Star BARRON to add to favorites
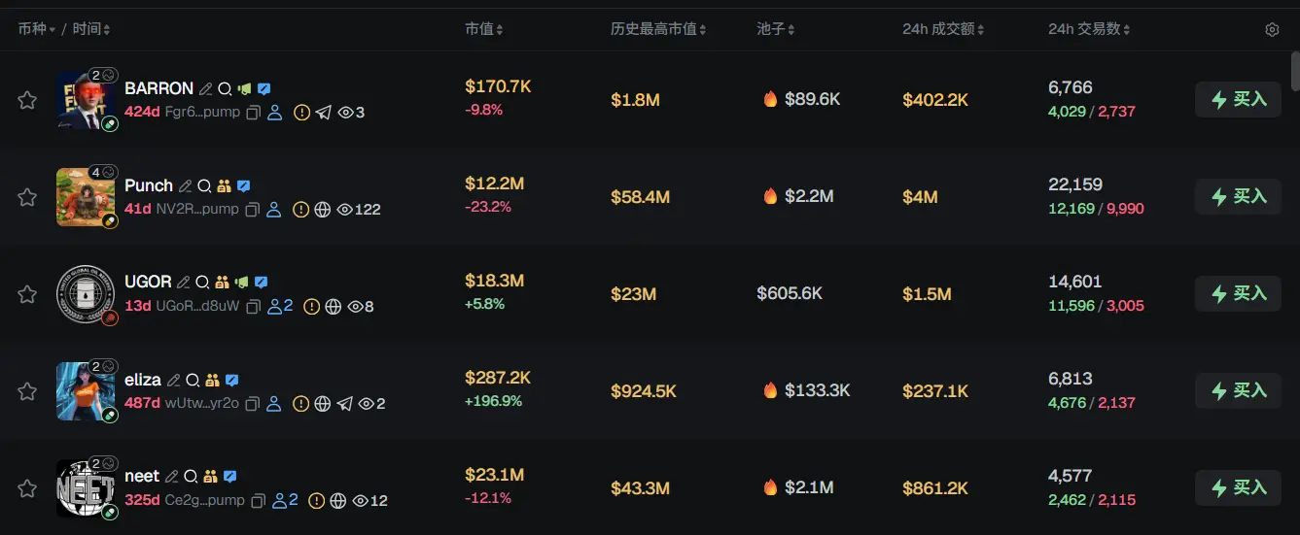Screen dimensions: 1300x535 click(x=27, y=100)
